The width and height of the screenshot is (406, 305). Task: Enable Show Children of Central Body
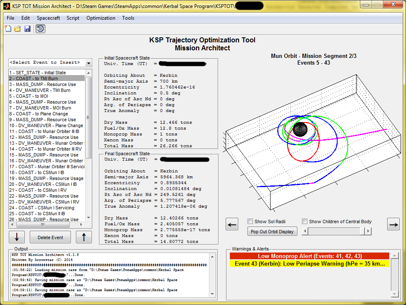point(305,222)
